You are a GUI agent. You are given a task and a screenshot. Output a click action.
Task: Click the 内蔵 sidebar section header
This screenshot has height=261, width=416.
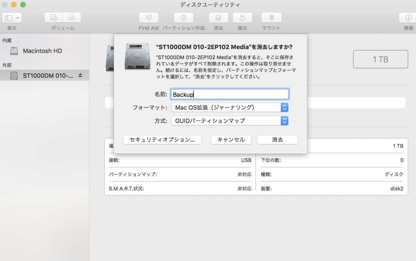[7, 40]
